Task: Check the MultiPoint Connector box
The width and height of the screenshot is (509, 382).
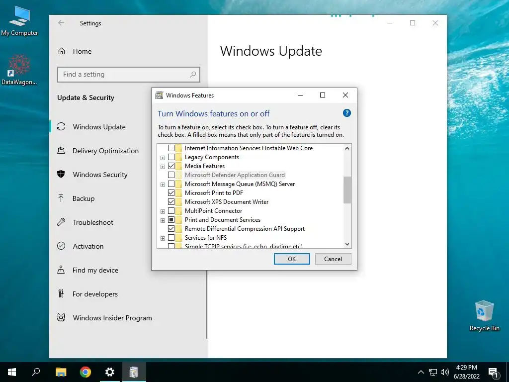Action: pos(171,211)
